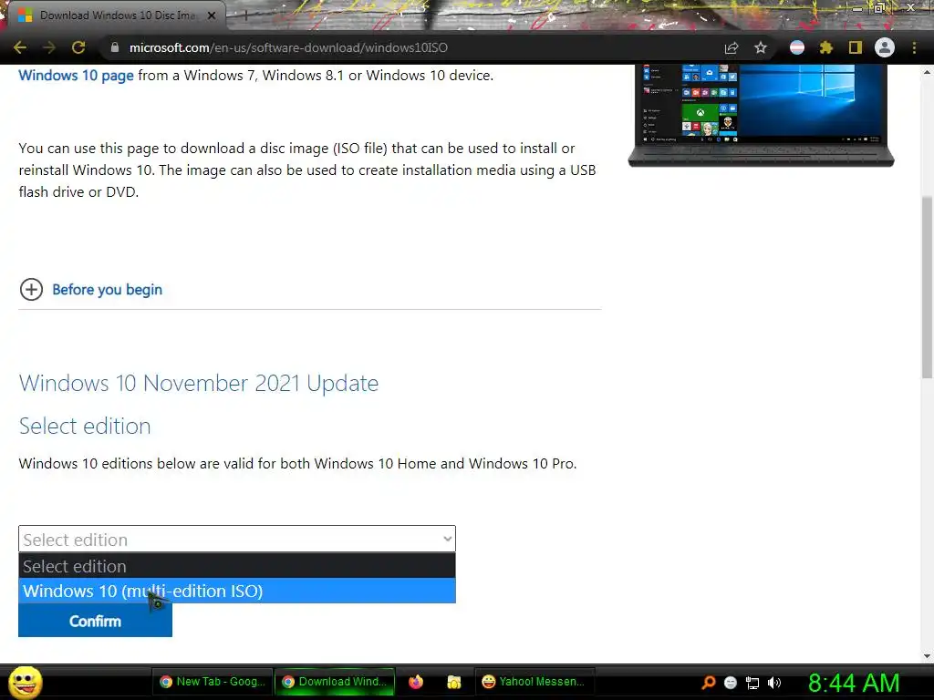Open the Chrome profile avatar

point(885,47)
